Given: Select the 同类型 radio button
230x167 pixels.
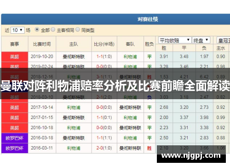Looking at the screenshot, I should pos(78,30).
